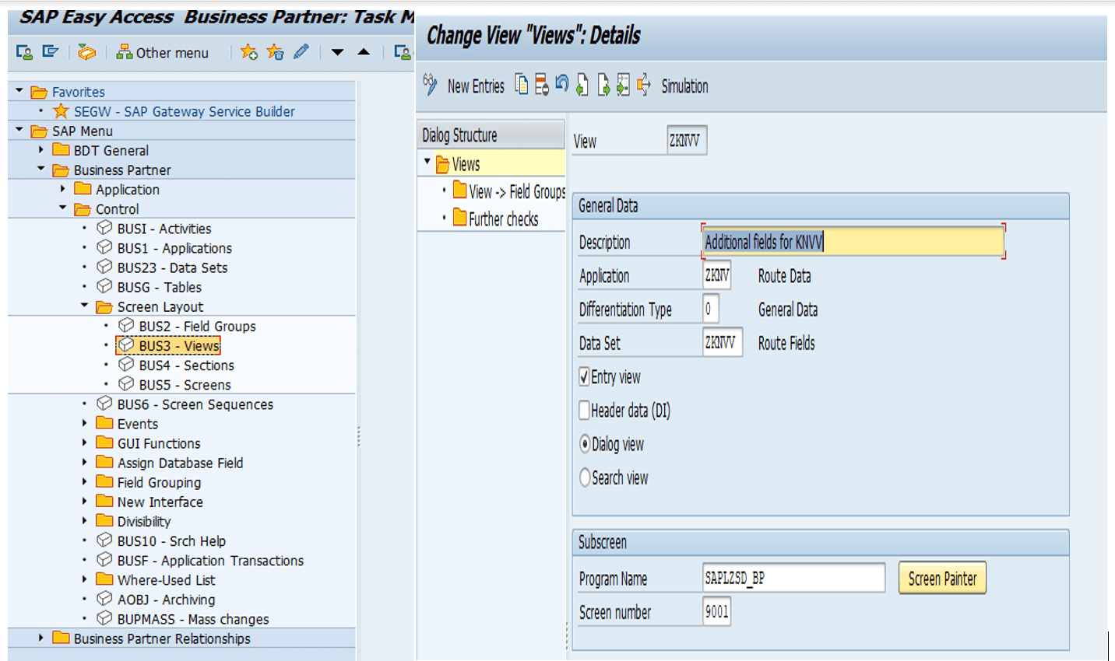The height and width of the screenshot is (661, 1115).
Task: Expand the Events folder
Action: pos(85,423)
